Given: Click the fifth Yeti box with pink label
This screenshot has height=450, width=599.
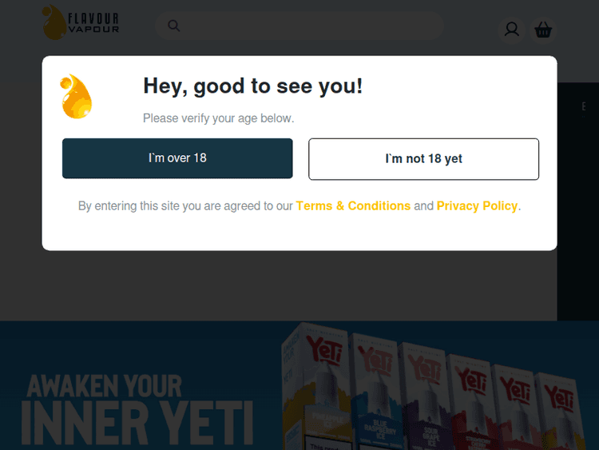Looking at the screenshot, I should 514,407.
